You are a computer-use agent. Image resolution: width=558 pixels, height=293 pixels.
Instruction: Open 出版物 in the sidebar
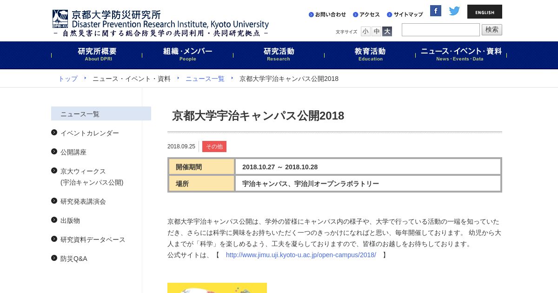[70, 220]
